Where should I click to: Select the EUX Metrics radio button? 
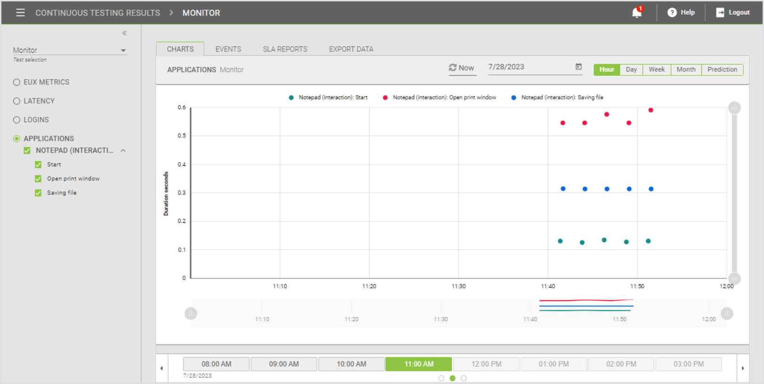click(17, 82)
